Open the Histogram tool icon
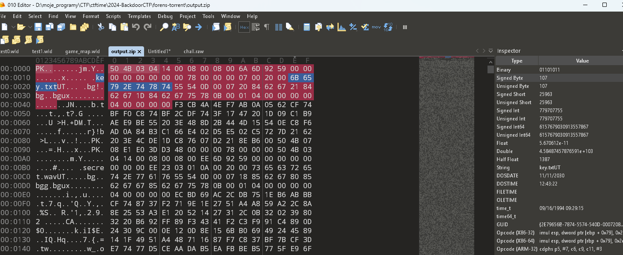The width and height of the screenshot is (623, 255). tap(342, 27)
